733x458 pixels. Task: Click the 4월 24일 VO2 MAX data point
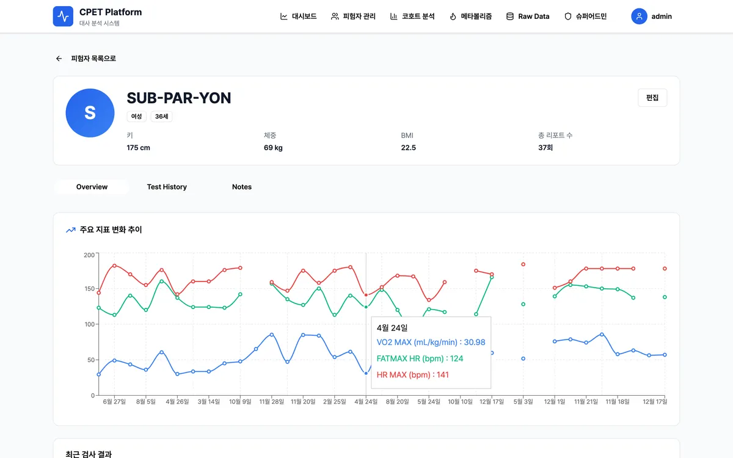tap(366, 373)
